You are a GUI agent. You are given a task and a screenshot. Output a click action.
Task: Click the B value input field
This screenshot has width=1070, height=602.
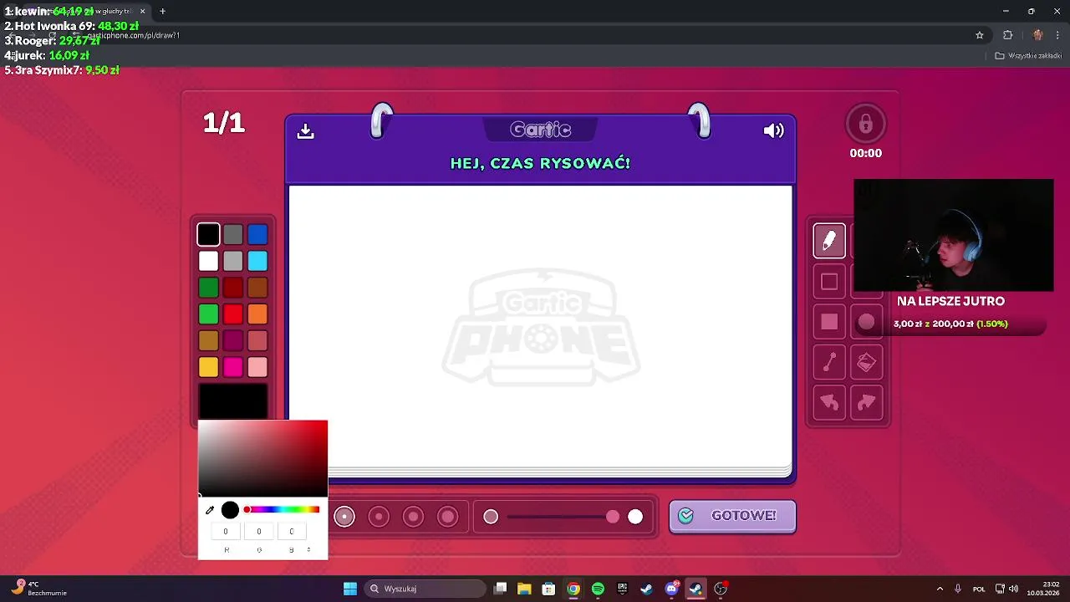coord(291,531)
